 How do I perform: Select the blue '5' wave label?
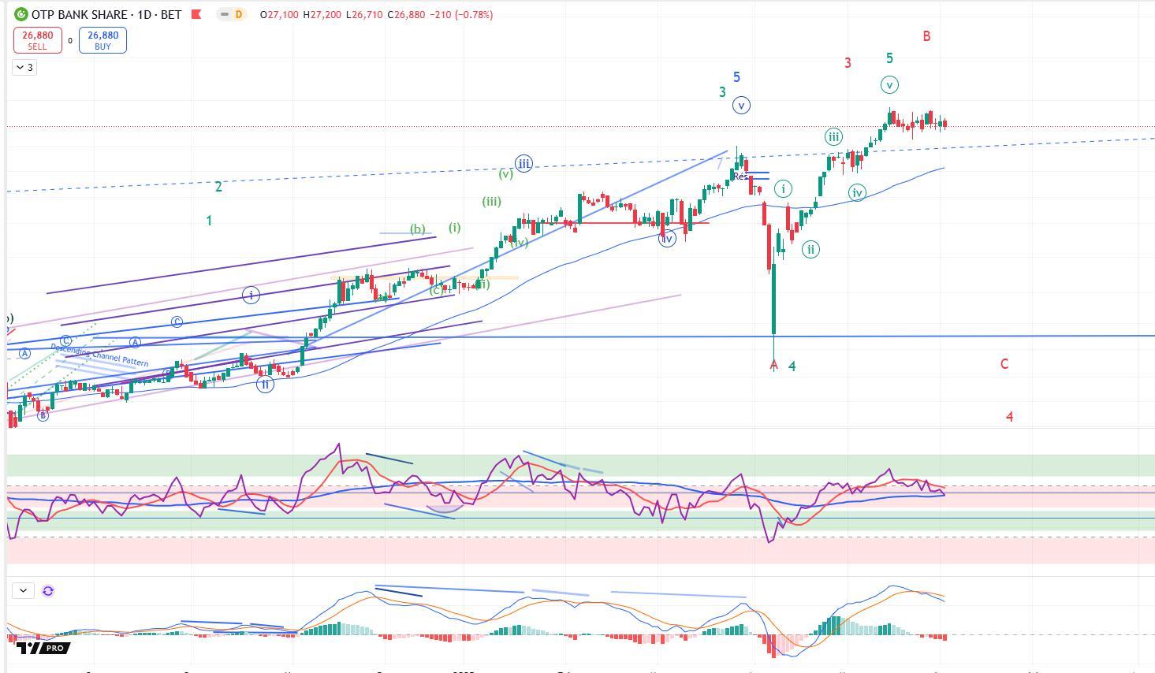pos(736,77)
